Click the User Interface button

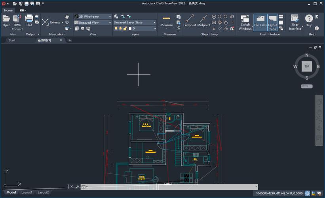tap(295, 23)
